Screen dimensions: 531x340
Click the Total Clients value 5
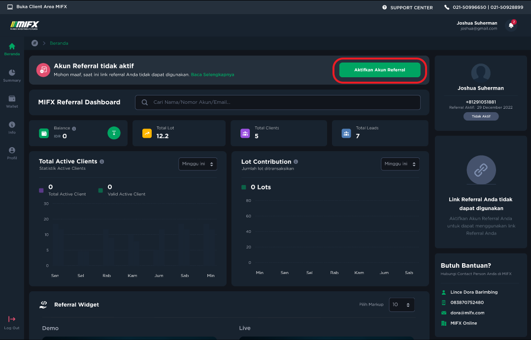click(x=256, y=136)
